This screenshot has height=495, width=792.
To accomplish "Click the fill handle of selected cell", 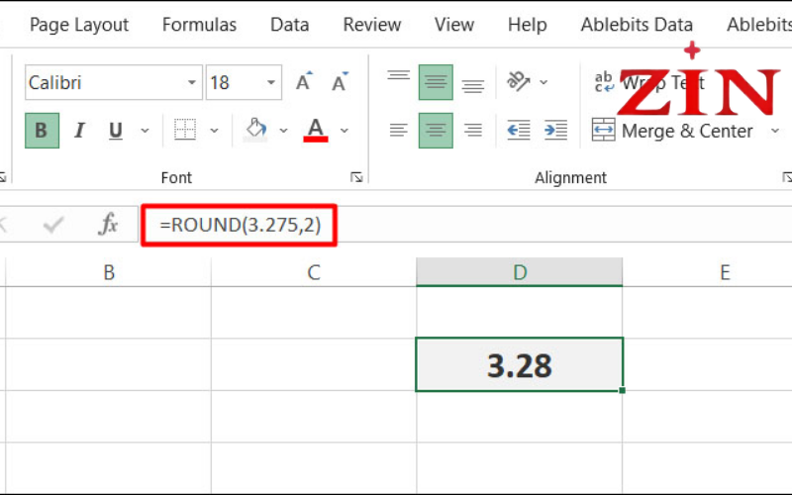I will (x=622, y=390).
